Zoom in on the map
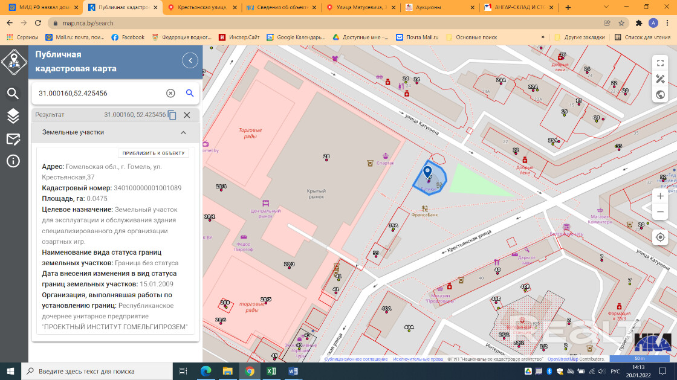The width and height of the screenshot is (677, 380). [660, 196]
